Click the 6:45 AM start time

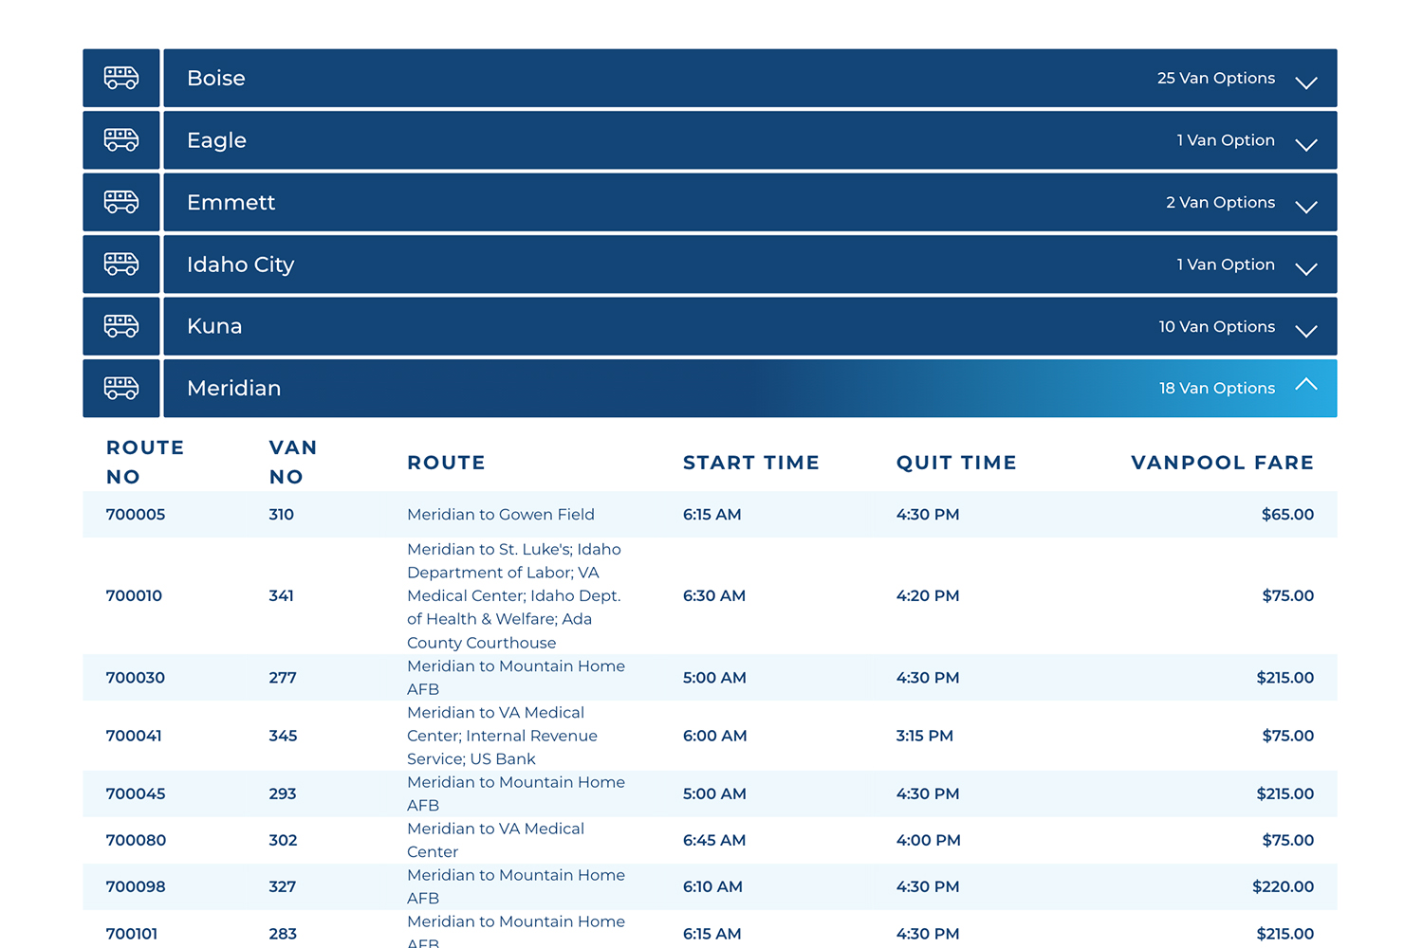point(714,840)
